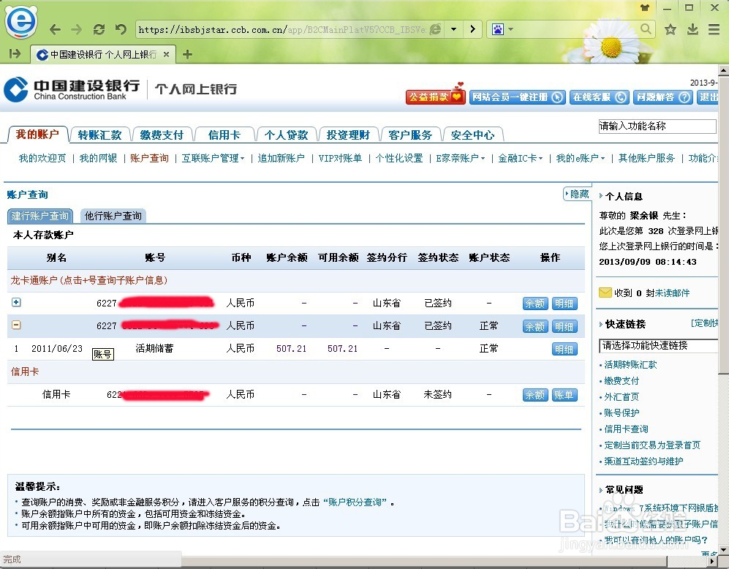The image size is (729, 569).
Task: Open the address bar history dropdown arrow
Action: 453,29
